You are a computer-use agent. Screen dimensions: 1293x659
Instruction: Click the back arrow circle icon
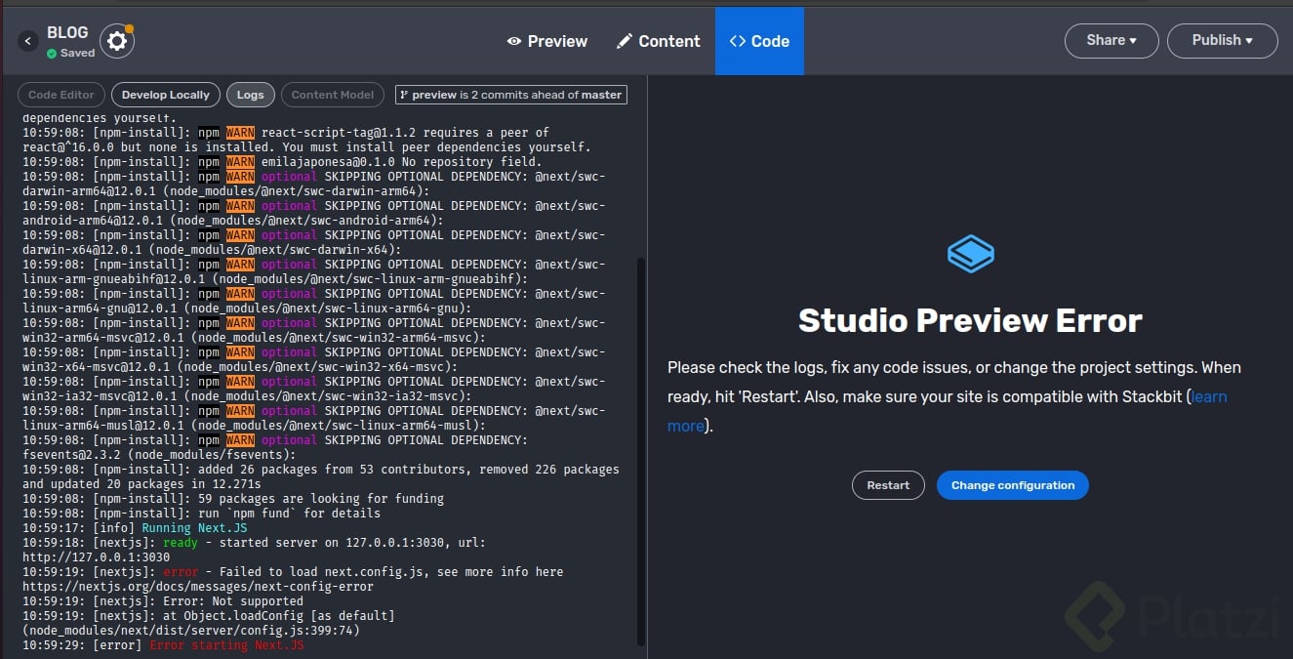[28, 41]
